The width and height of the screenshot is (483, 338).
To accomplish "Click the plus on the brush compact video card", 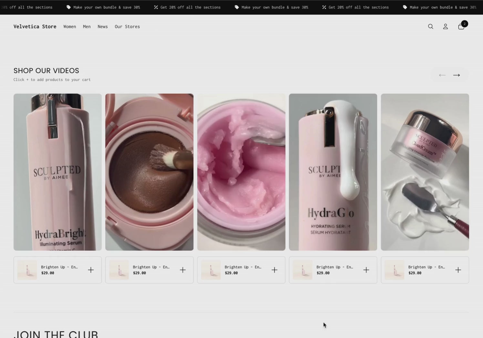I will (x=183, y=269).
